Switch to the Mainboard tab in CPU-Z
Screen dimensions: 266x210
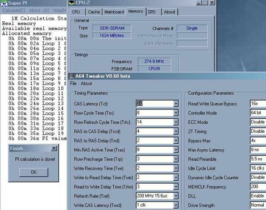[114, 12]
